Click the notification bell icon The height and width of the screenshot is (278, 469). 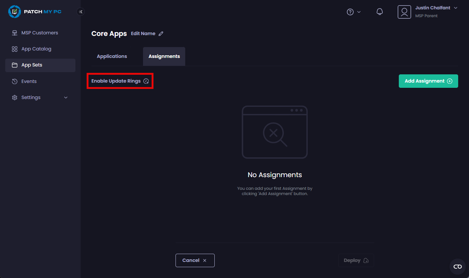pyautogui.click(x=380, y=12)
